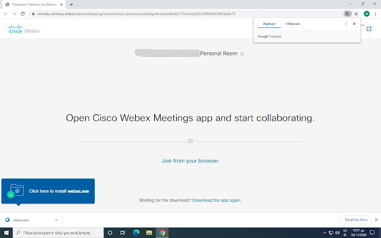Image resolution: width=381 pixels, height=238 pixels.
Task: Click the download folder icon on install banner
Action: (16, 191)
